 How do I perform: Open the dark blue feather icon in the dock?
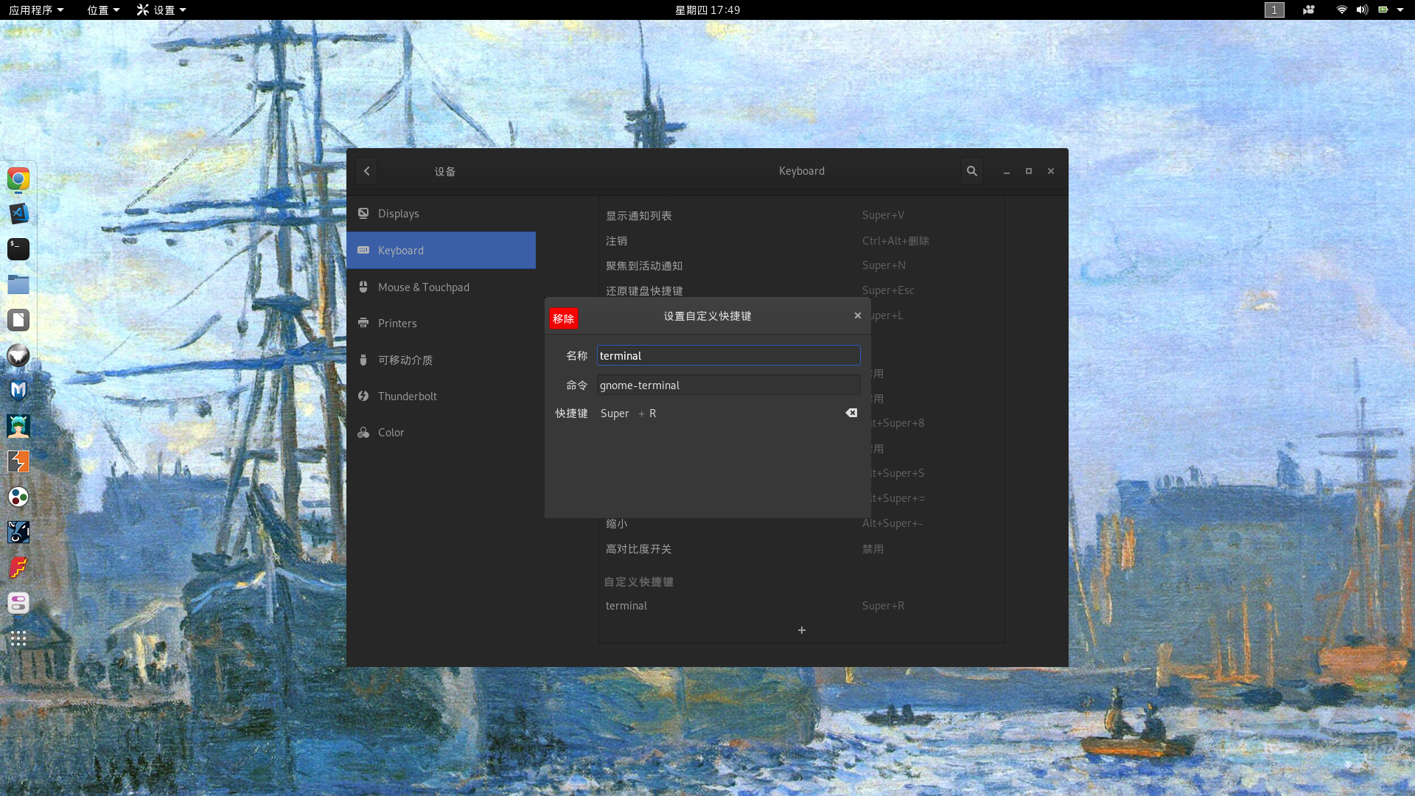(x=18, y=532)
